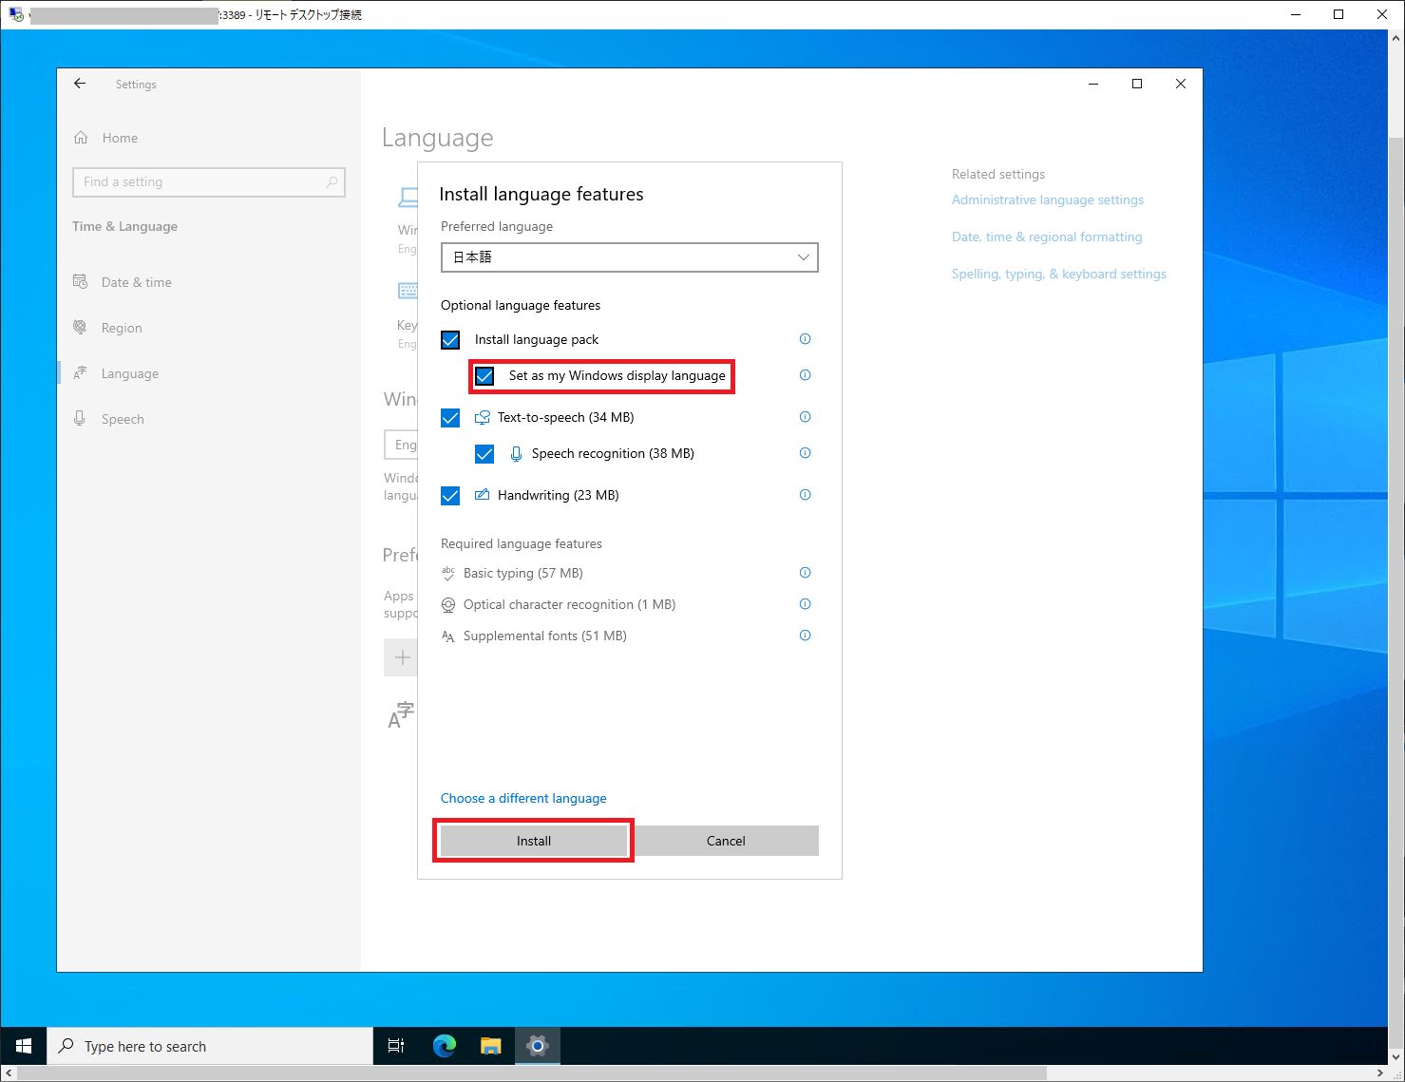Viewport: 1405px width, 1082px height.
Task: Show info for Basic typing
Action: pos(805,573)
